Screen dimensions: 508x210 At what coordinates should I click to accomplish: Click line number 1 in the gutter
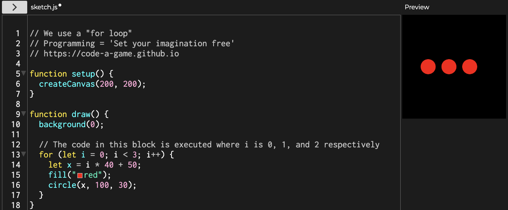point(18,33)
